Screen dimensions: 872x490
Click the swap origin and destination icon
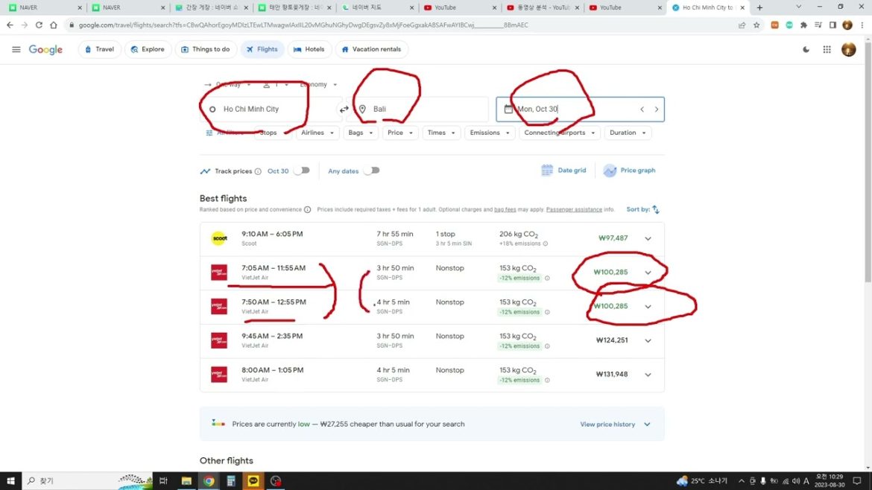click(x=344, y=109)
